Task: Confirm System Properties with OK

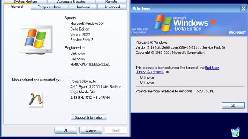Action: (x=66, y=131)
